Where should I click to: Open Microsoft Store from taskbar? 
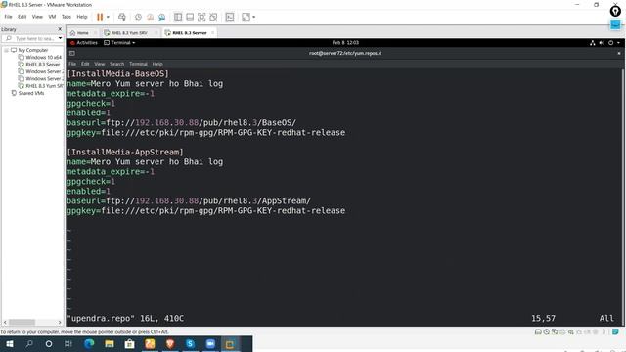129,344
